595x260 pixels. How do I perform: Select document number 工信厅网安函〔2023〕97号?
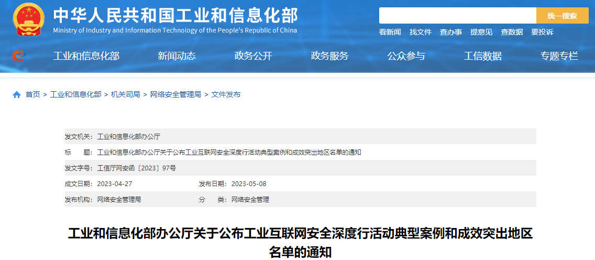(137, 168)
